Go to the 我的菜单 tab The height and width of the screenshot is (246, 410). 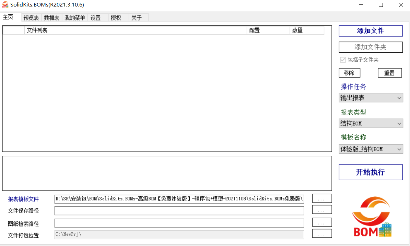75,18
